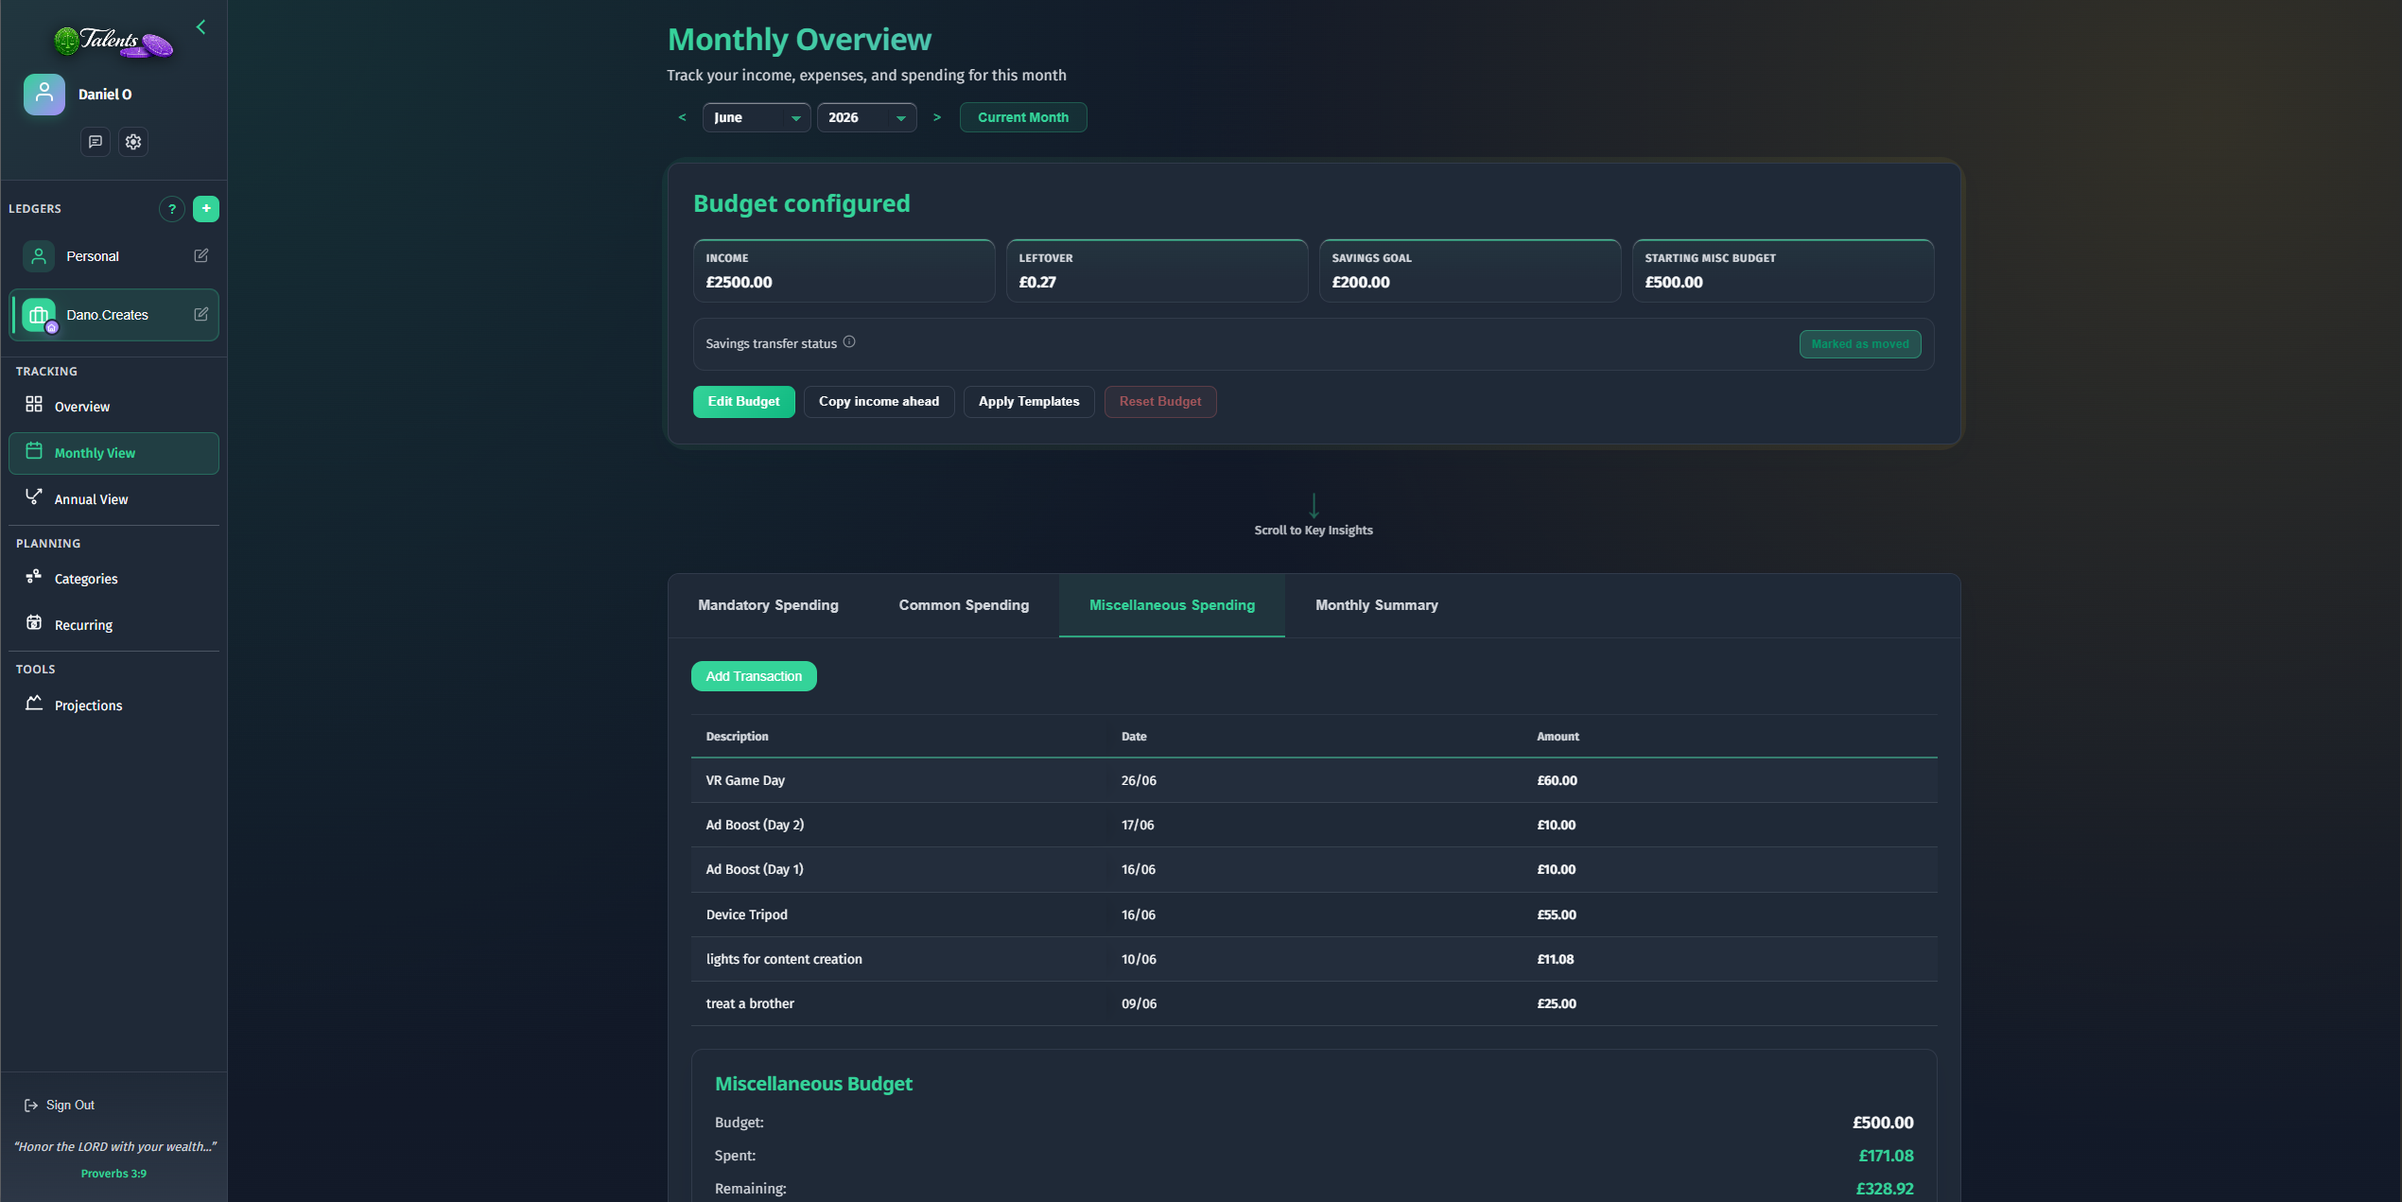Screen dimensions: 2402x1202
Task: Open Projections in the sidebar
Action: click(113, 706)
